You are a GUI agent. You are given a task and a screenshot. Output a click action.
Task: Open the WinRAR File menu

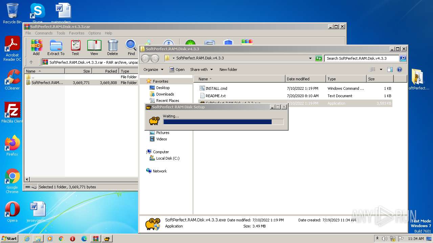point(28,33)
